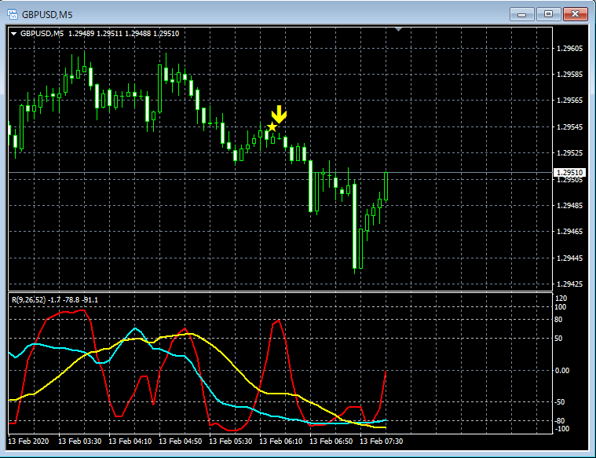Viewport: 596px width, 458px height.
Task: Click price level 1.29465 on scale
Action: pyautogui.click(x=569, y=231)
